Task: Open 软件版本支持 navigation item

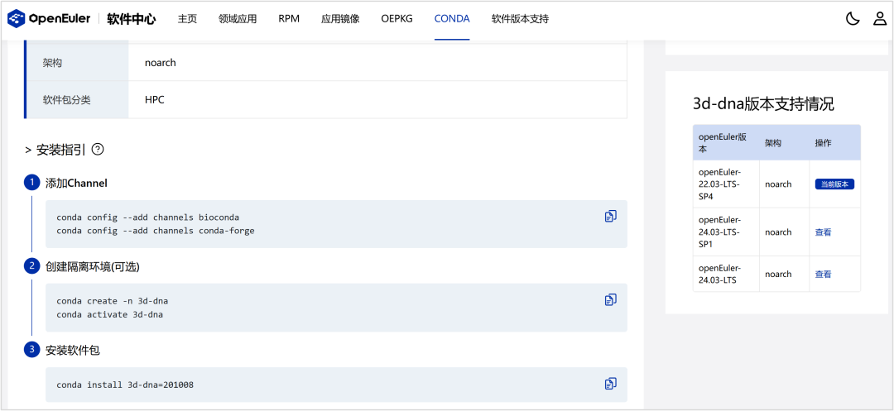Action: click(x=520, y=19)
